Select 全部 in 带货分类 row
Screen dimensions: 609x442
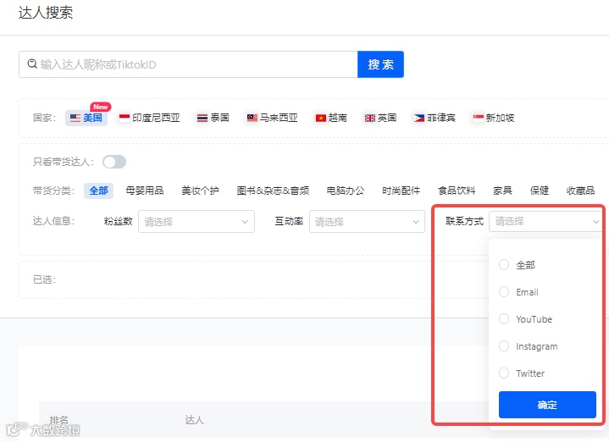(98, 191)
